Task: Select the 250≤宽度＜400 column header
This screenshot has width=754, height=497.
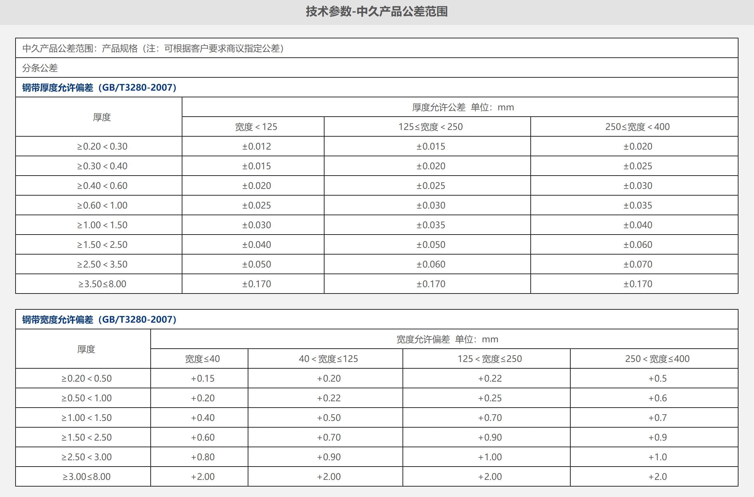Action: [637, 127]
